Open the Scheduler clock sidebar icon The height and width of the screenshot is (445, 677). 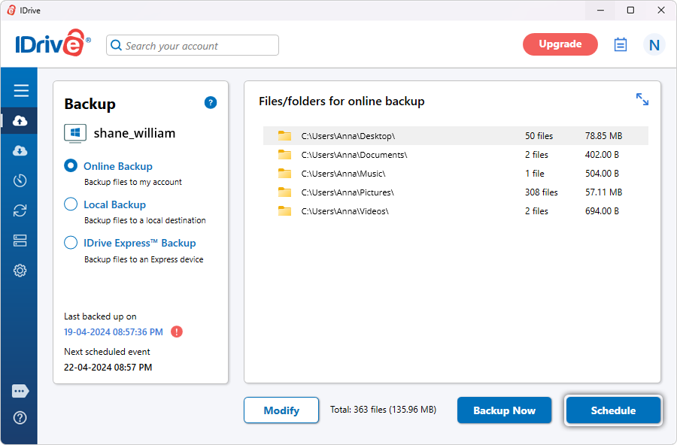pyautogui.click(x=20, y=180)
